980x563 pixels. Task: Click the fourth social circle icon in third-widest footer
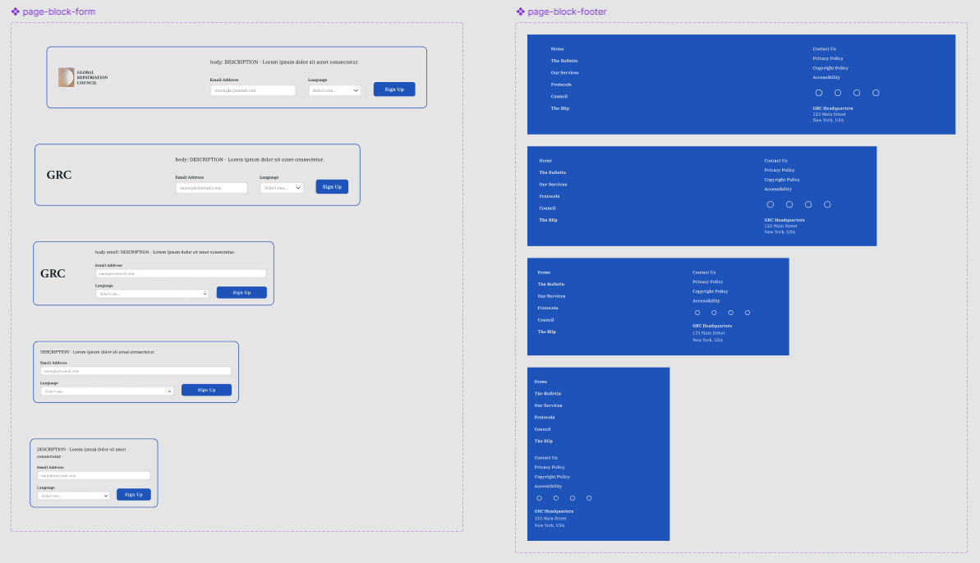[x=748, y=313]
